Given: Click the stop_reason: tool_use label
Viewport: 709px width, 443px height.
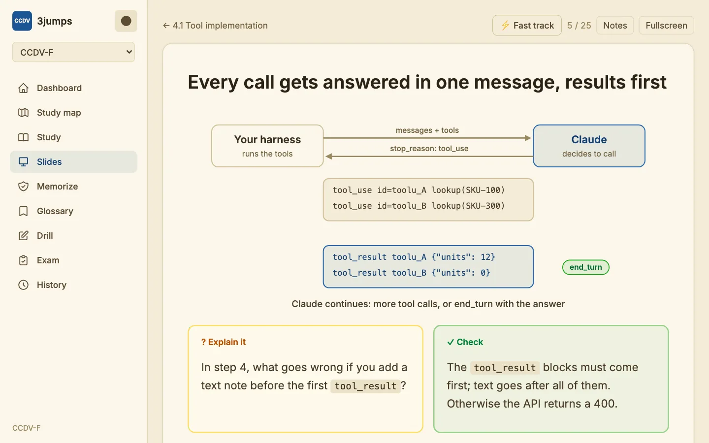Looking at the screenshot, I should point(429,149).
